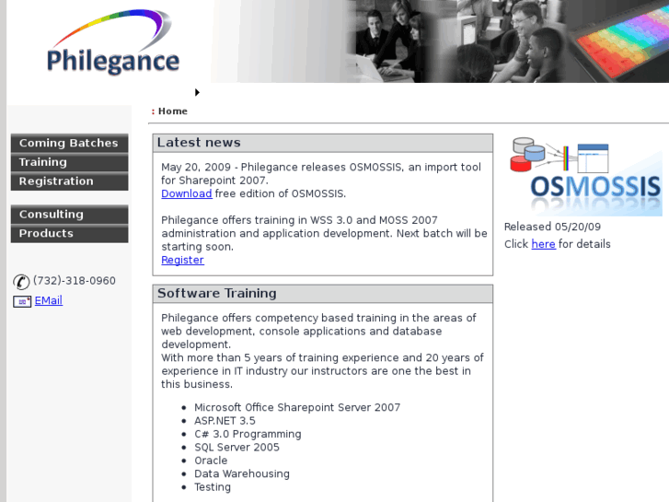
Task: Open the Products menu item
Action: pyautogui.click(x=70, y=233)
